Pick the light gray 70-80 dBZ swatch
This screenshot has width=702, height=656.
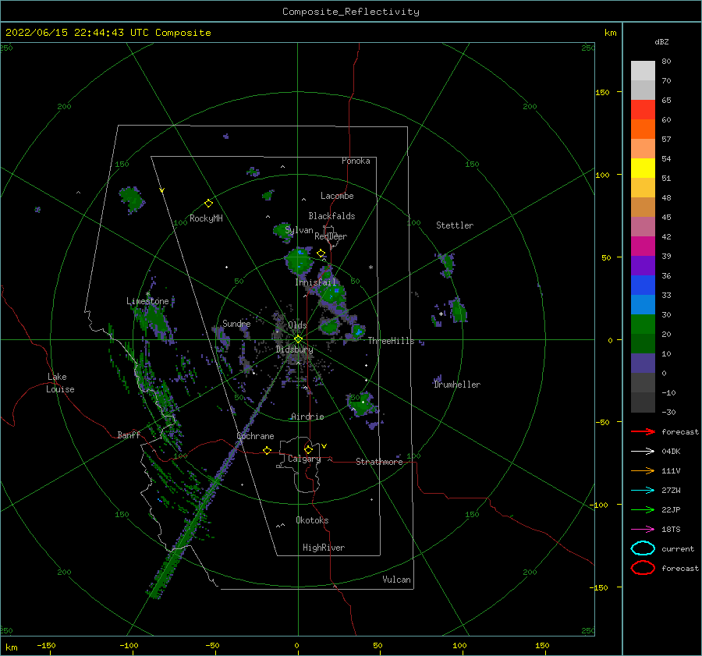click(643, 71)
